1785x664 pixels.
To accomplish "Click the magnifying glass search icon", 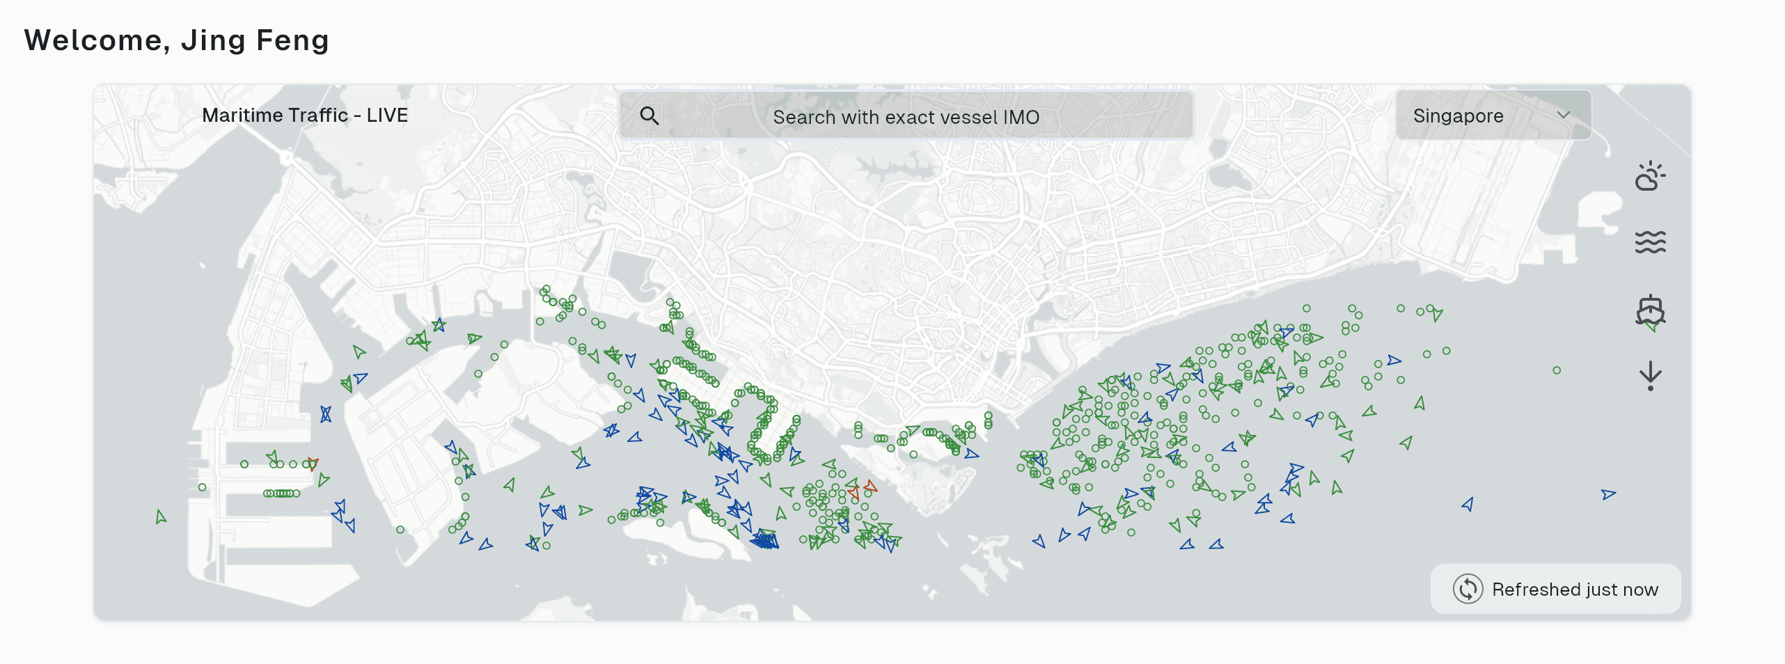I will (650, 116).
